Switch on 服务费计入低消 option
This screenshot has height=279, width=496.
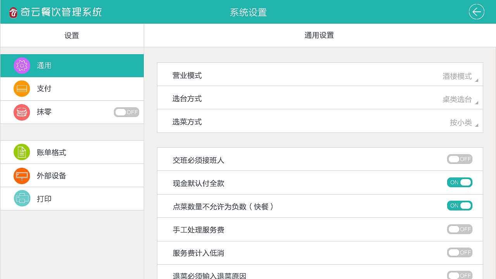[x=460, y=252]
